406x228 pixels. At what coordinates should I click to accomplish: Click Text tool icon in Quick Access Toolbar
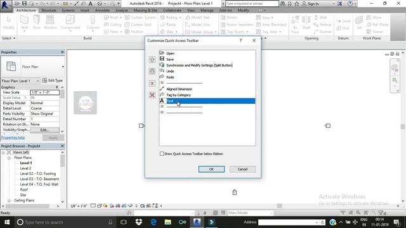(90, 4)
